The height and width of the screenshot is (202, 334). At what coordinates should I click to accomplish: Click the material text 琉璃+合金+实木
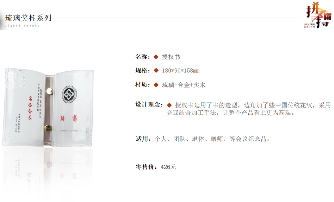tap(184, 85)
